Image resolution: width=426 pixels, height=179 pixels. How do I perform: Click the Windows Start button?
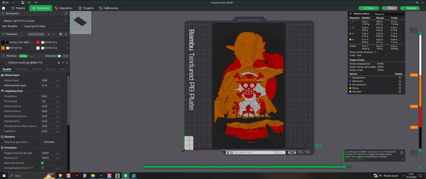(4, 176)
